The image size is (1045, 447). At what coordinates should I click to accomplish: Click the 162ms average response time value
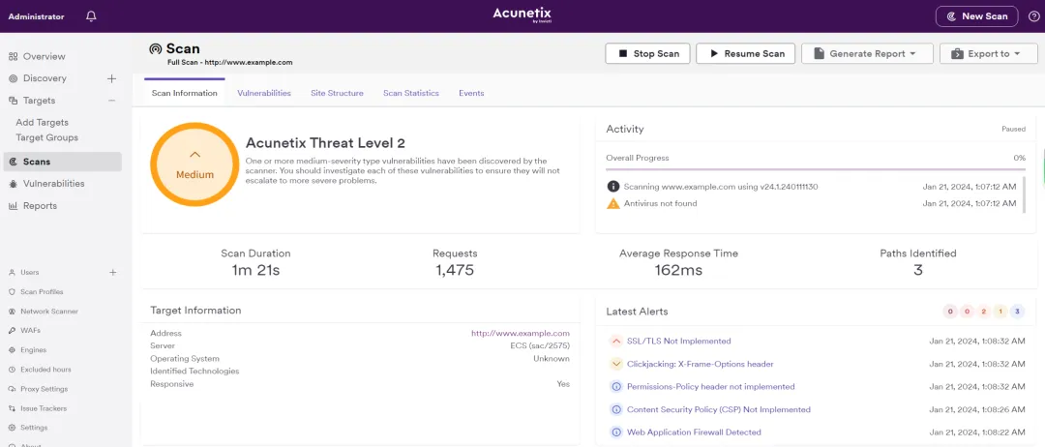point(678,271)
